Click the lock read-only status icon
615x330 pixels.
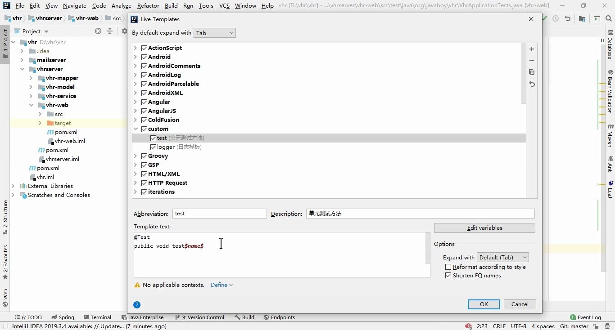click(595, 326)
